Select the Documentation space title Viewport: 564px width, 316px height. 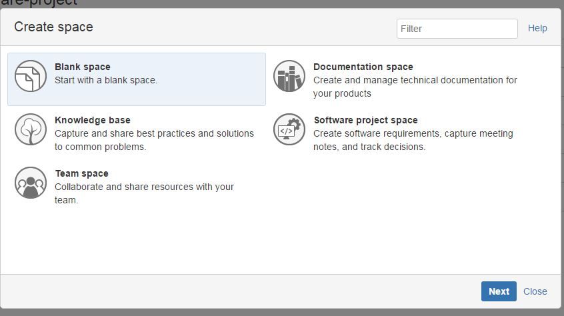pyautogui.click(x=363, y=67)
